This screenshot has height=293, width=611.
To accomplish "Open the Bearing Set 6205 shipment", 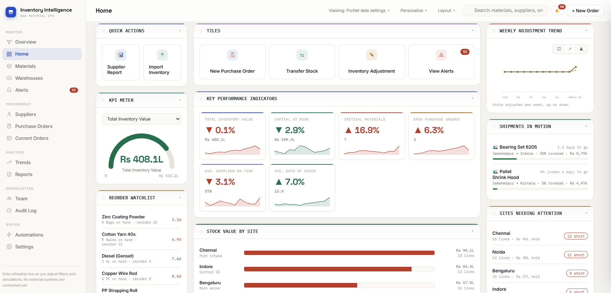I will click(540, 151).
